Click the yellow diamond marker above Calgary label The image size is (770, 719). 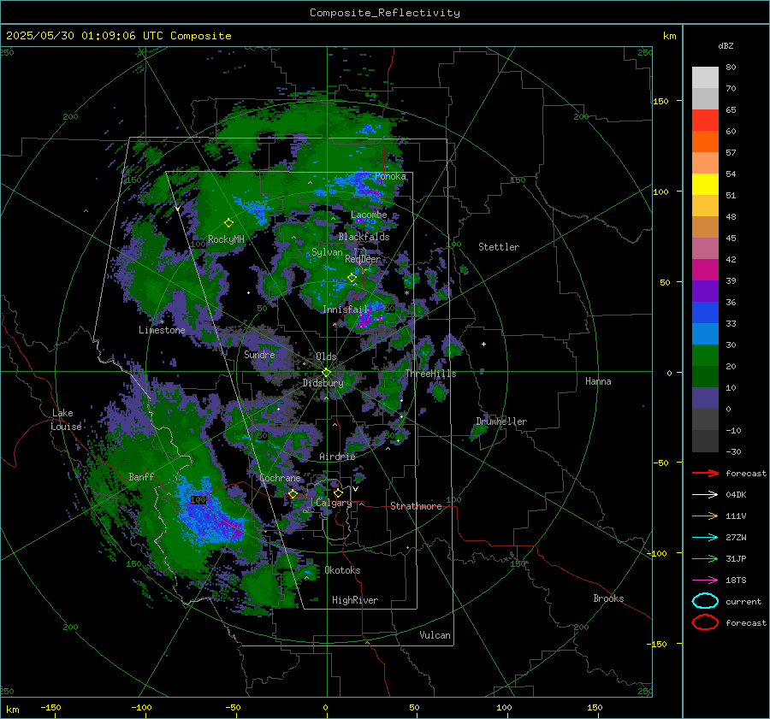click(x=338, y=492)
